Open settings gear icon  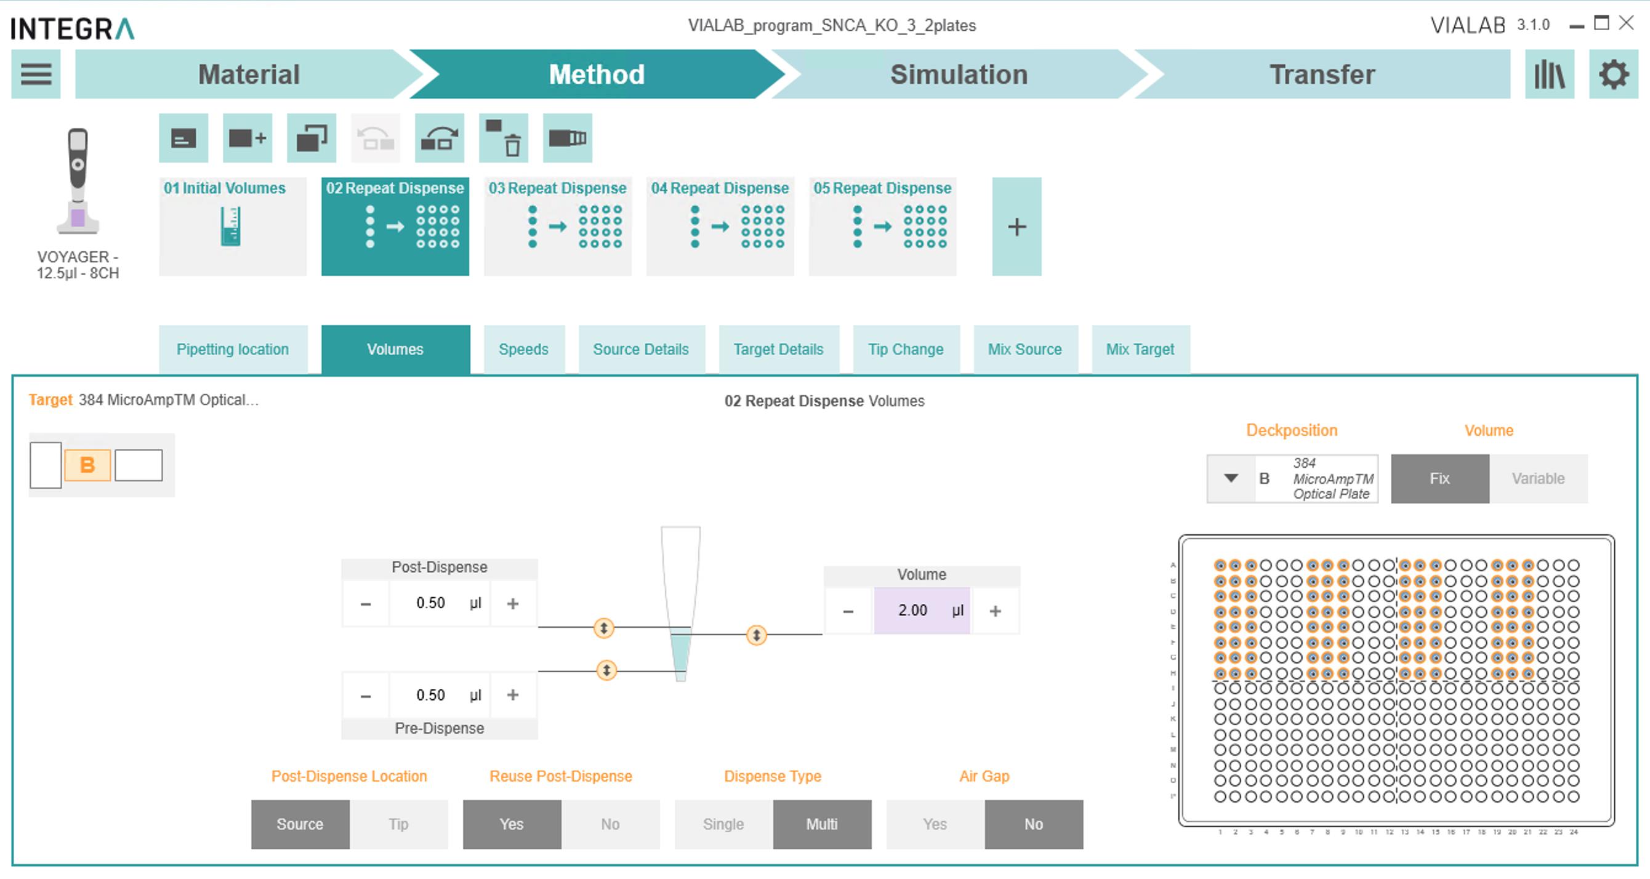click(1614, 74)
